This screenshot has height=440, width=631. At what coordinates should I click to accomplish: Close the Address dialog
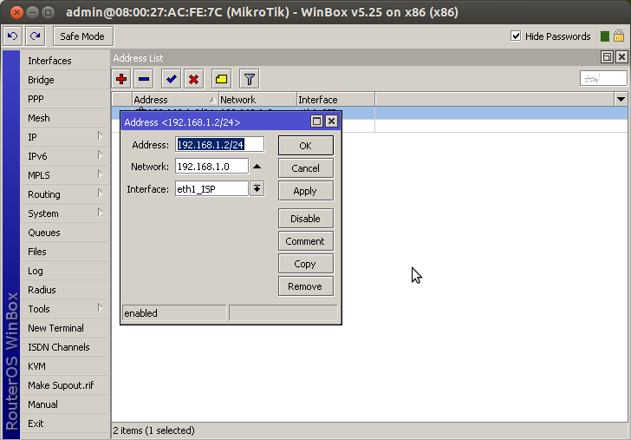click(331, 121)
